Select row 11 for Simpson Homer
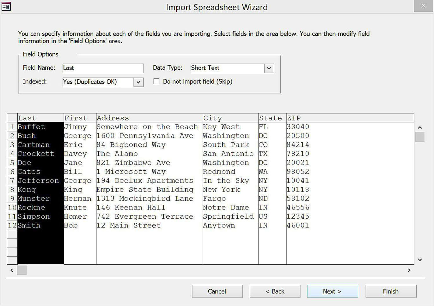The image size is (434, 306). click(12, 216)
